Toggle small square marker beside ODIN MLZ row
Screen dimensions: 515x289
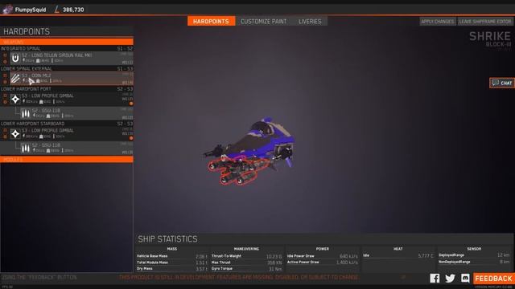coord(5,75)
